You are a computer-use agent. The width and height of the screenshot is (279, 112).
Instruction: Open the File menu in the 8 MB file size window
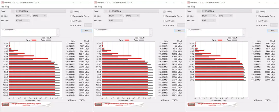click(188, 7)
